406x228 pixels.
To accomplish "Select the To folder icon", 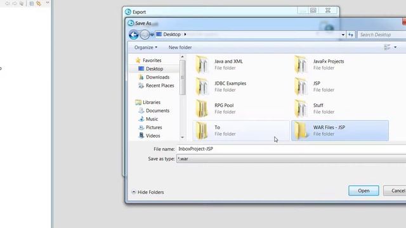I will 202,130.
